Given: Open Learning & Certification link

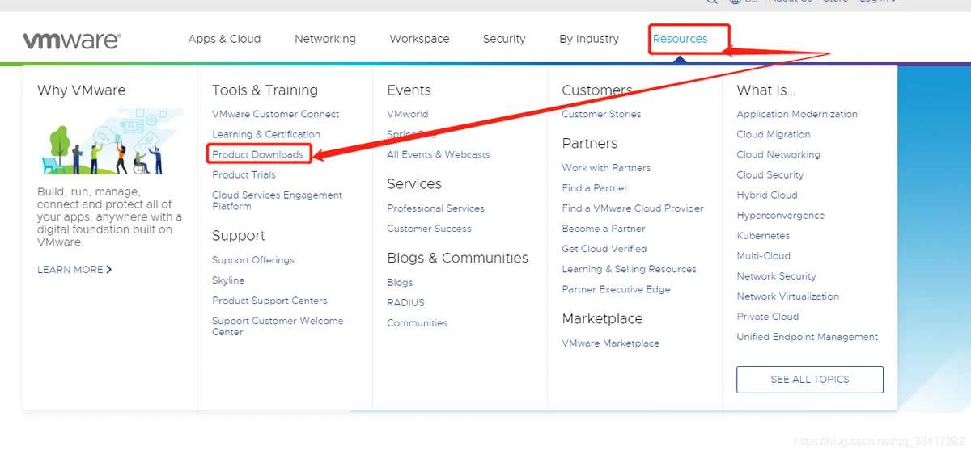Looking at the screenshot, I should click(266, 134).
